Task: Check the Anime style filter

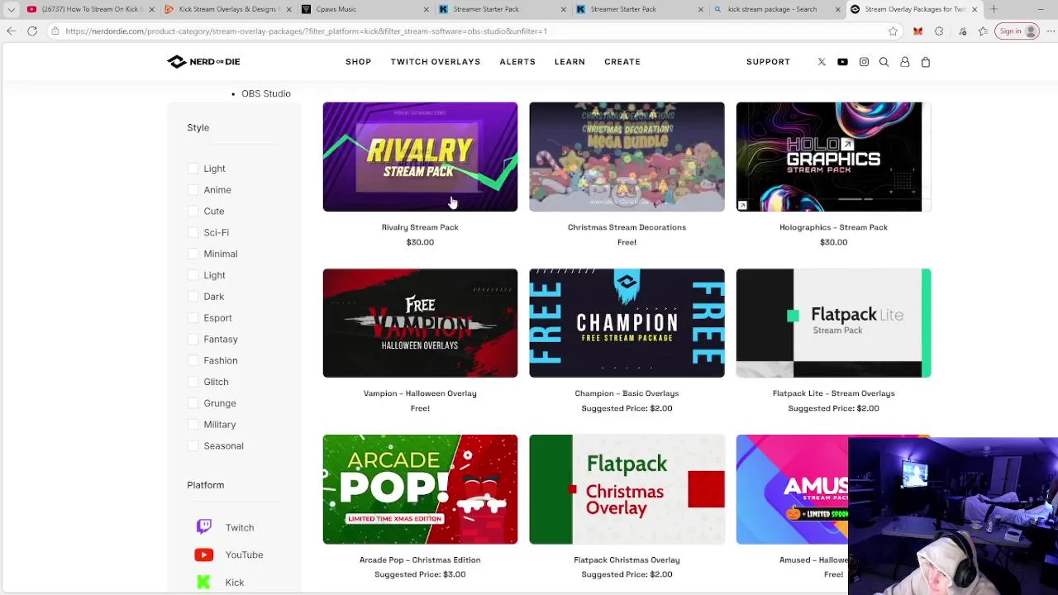Action: tap(193, 190)
